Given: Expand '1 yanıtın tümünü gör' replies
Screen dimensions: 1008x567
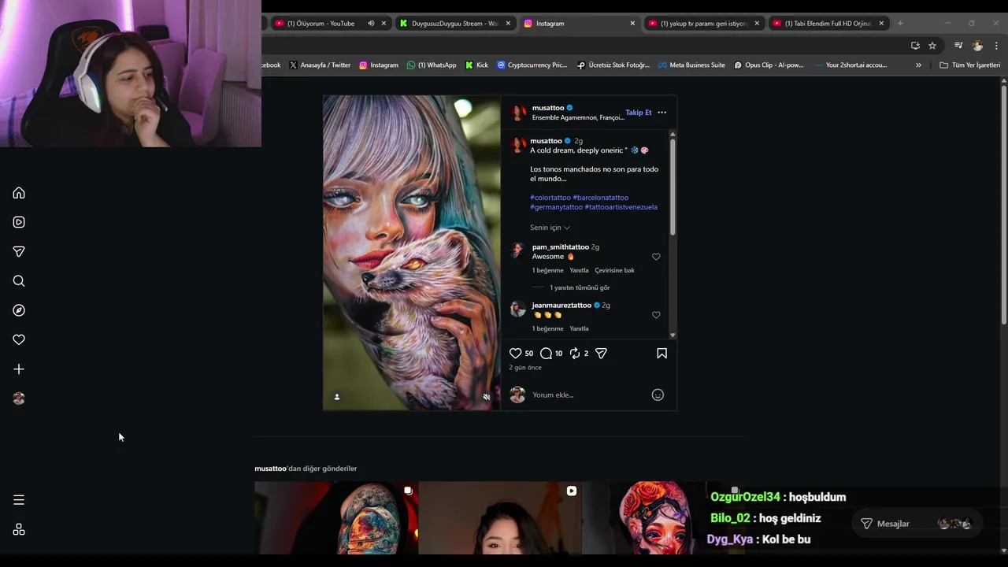Looking at the screenshot, I should coord(580,287).
